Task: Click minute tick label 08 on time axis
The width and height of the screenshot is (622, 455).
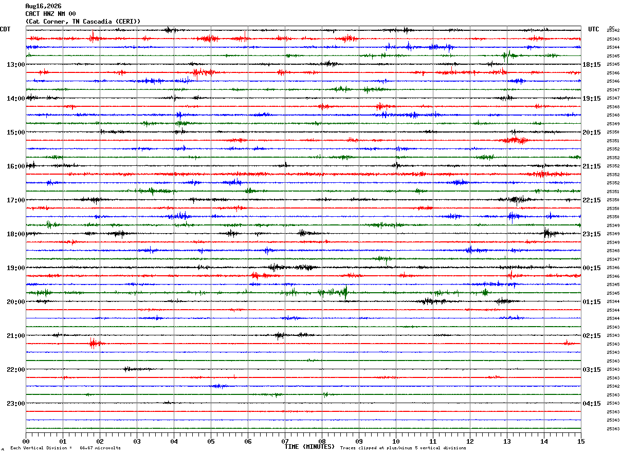Action: tap(322, 441)
